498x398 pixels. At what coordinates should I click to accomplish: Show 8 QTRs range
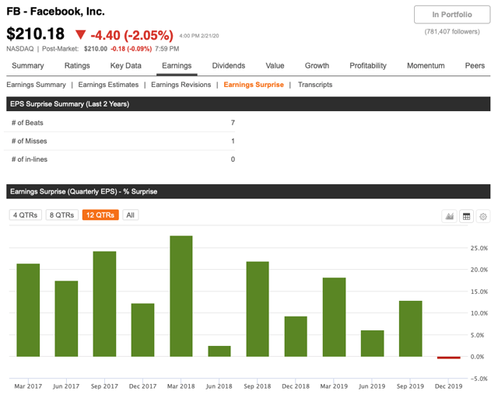coord(62,215)
